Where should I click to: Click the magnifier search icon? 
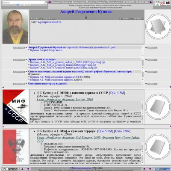[46, 3]
